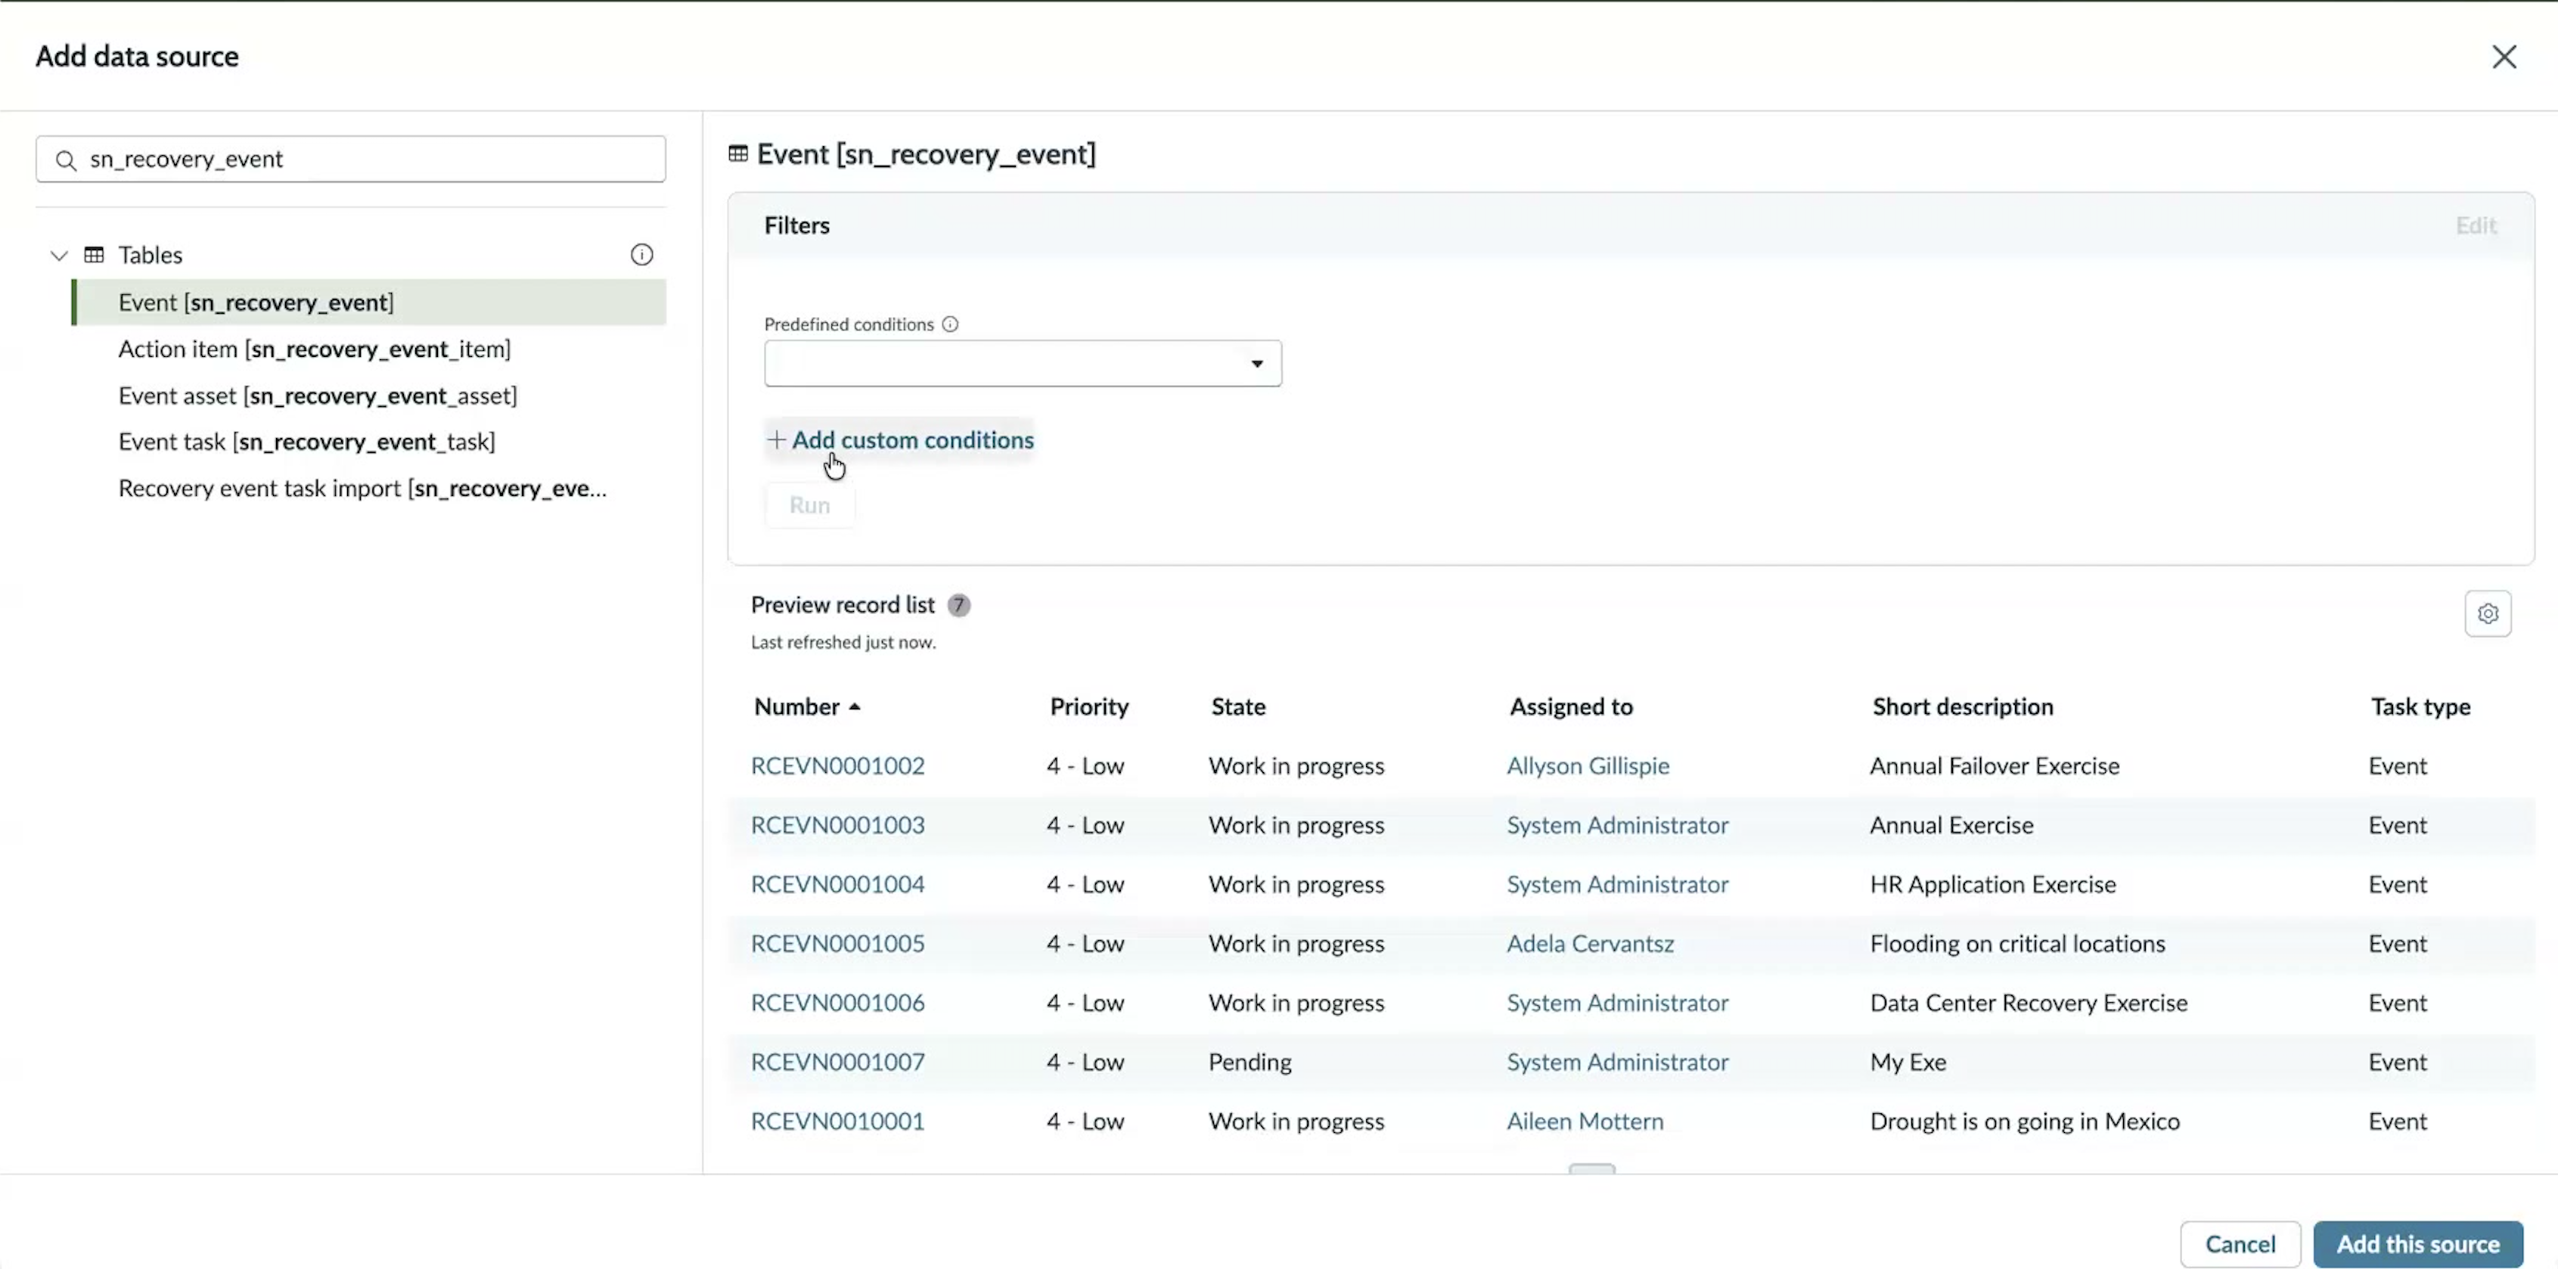Viewport: 2558px width, 1269px height.
Task: Click the State column header
Action: click(x=1237, y=707)
